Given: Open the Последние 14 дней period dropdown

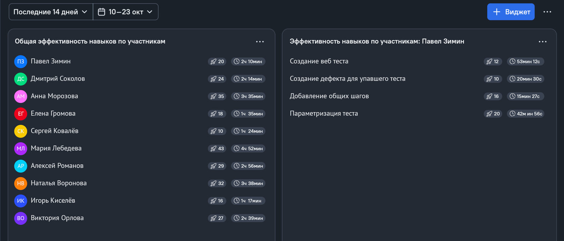Looking at the screenshot, I should coord(51,12).
